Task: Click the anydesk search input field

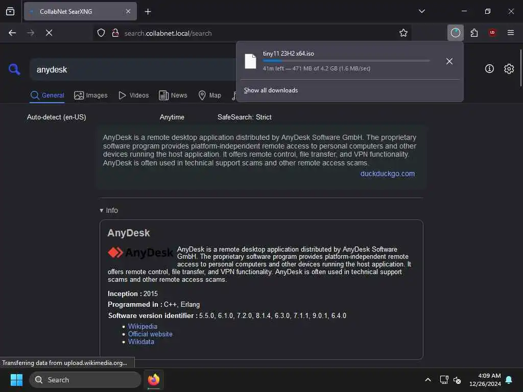Action: click(x=133, y=69)
